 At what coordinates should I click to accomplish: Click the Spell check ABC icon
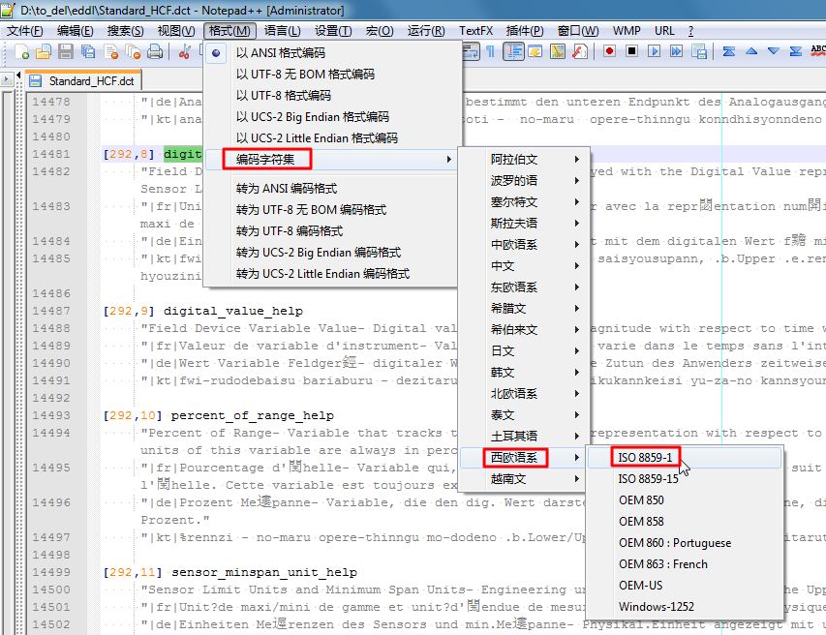coord(817,51)
